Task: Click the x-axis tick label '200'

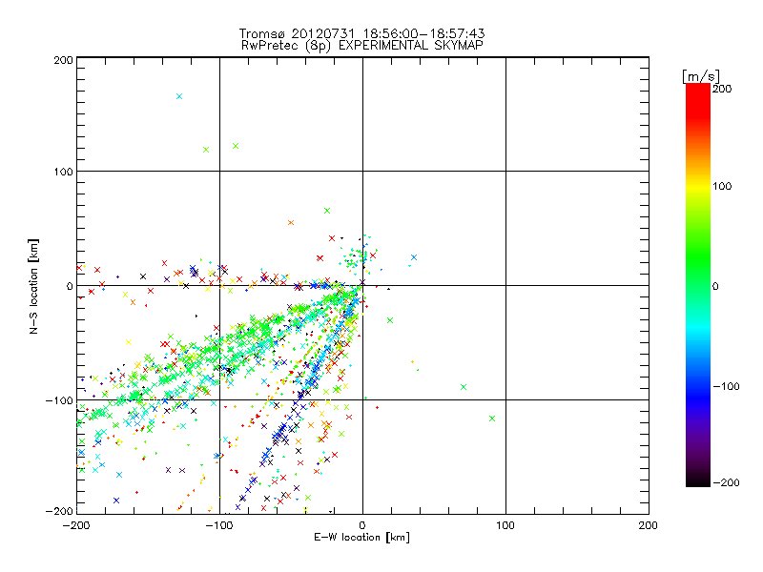Action: pyautogui.click(x=648, y=525)
